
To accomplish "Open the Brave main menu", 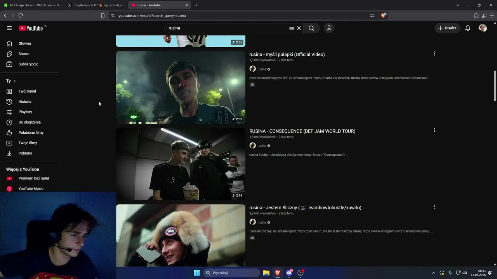I will pos(492,15).
